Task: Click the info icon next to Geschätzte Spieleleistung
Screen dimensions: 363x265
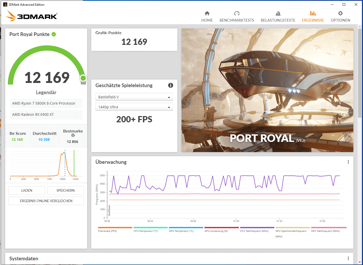Action: 171,85
